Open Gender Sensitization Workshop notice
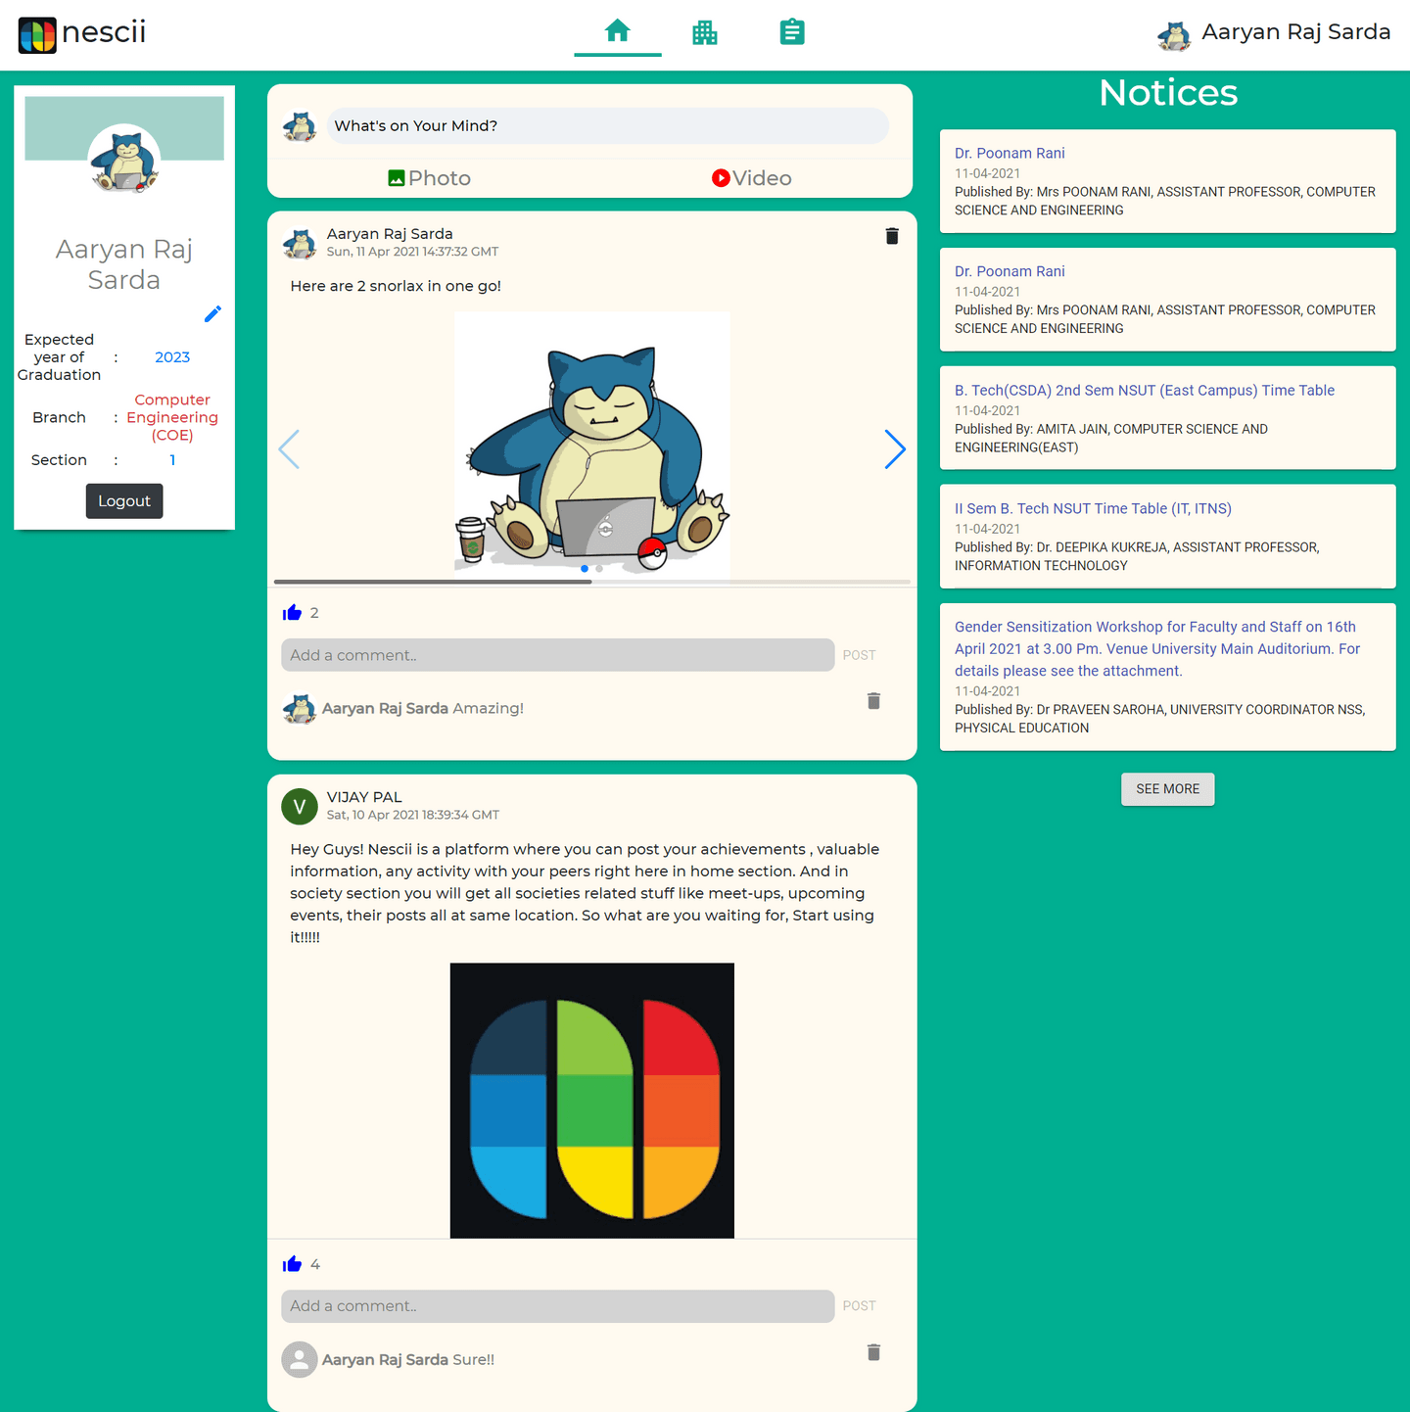Image resolution: width=1410 pixels, height=1412 pixels. click(1157, 648)
